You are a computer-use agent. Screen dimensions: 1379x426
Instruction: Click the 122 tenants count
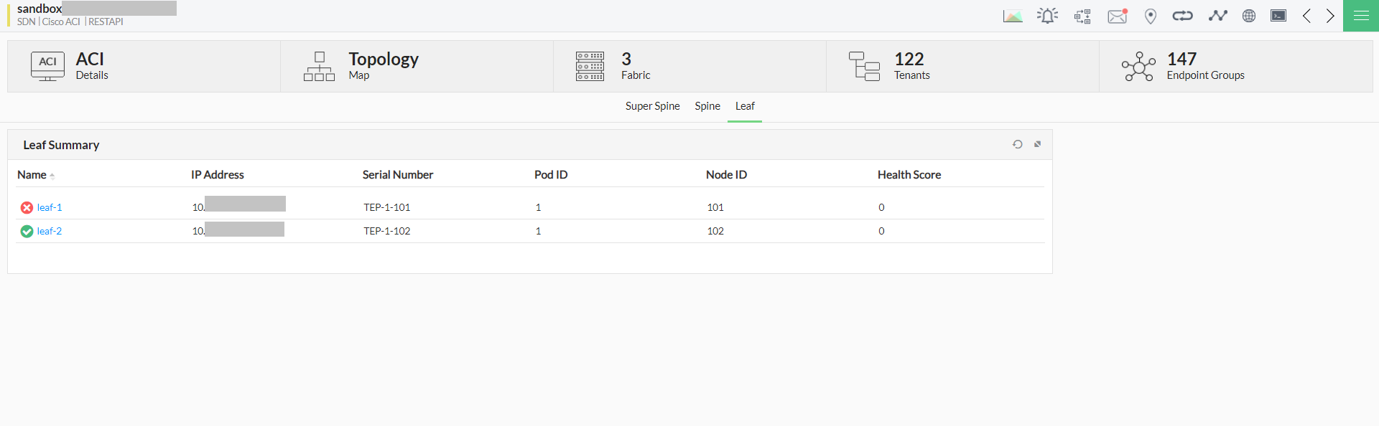(909, 59)
